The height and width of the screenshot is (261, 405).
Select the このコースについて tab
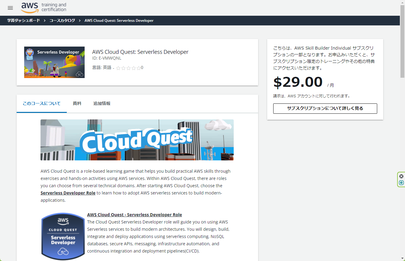click(x=41, y=103)
